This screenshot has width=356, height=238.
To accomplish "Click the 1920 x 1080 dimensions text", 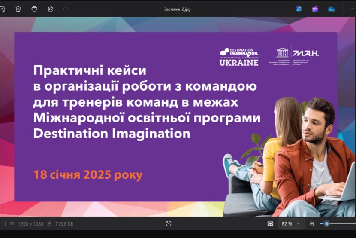I will coord(31,224).
